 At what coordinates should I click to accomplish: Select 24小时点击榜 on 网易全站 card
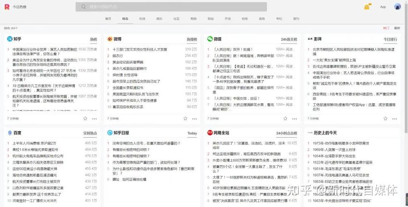[286, 133]
